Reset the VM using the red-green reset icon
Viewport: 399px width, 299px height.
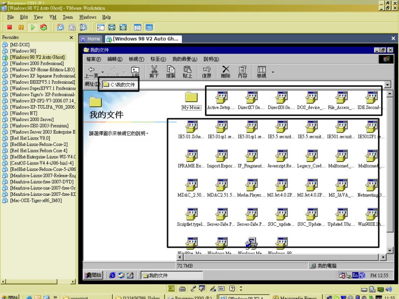(x=44, y=27)
